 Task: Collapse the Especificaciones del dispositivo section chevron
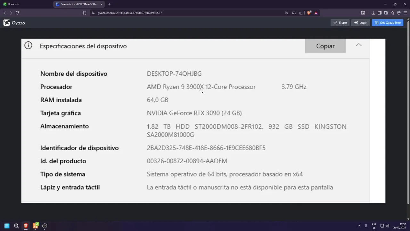point(359,45)
